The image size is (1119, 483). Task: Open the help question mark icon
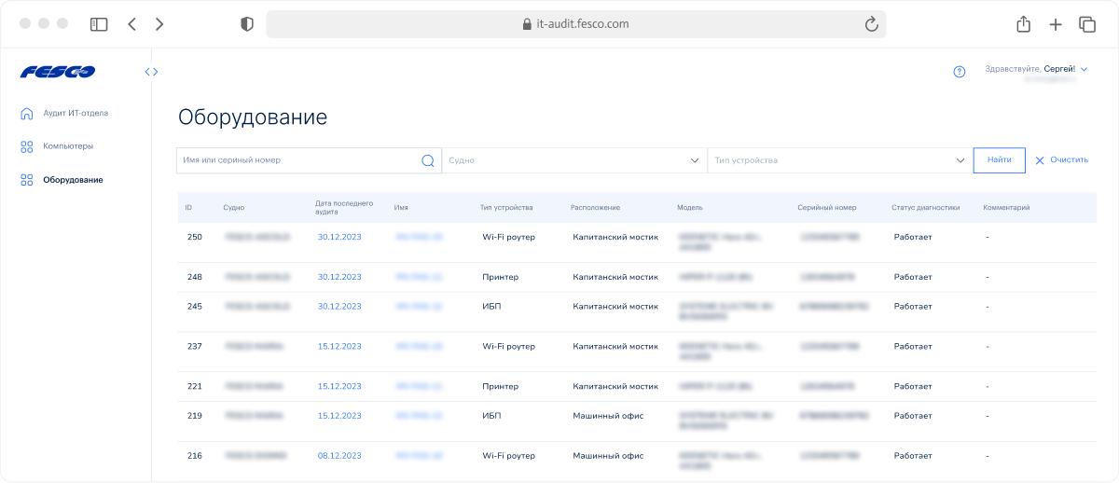tap(960, 72)
